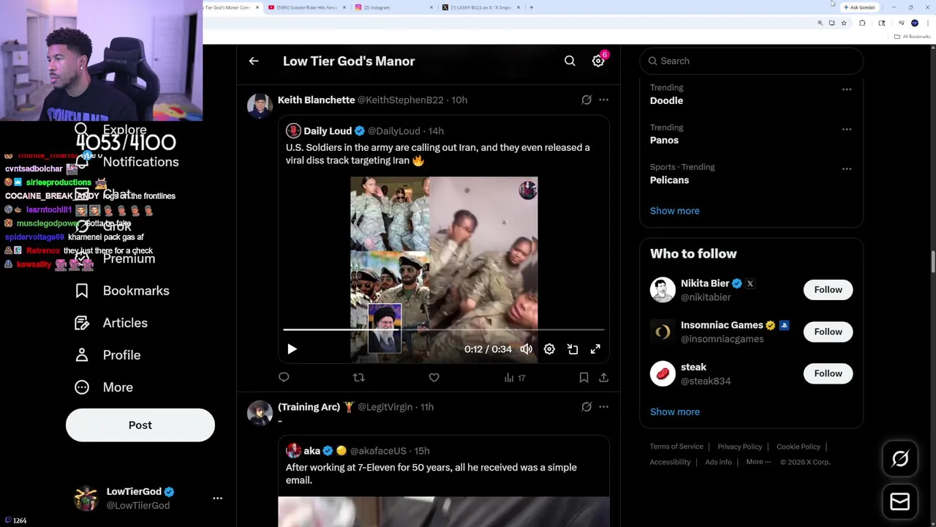Open more options for Panos trend
Image resolution: width=936 pixels, height=527 pixels.
pos(847,129)
